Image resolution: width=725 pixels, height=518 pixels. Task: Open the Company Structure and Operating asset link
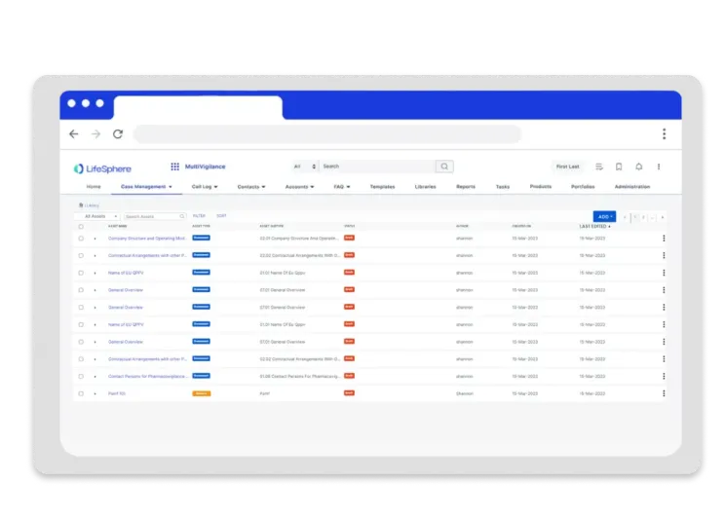coord(146,239)
